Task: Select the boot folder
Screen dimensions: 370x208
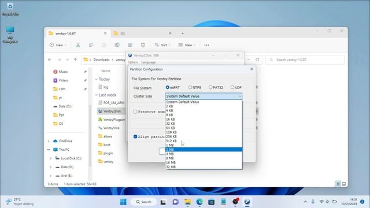Action: pyautogui.click(x=107, y=145)
